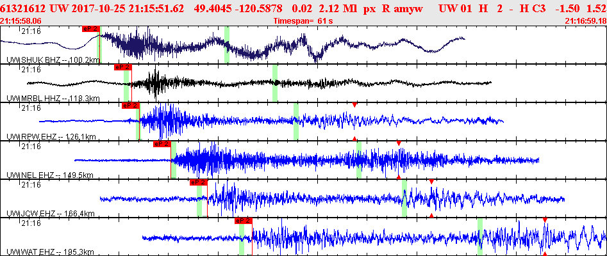Click the 21:16 time label on NEL row
This screenshot has width=607, height=256.
[31, 147]
